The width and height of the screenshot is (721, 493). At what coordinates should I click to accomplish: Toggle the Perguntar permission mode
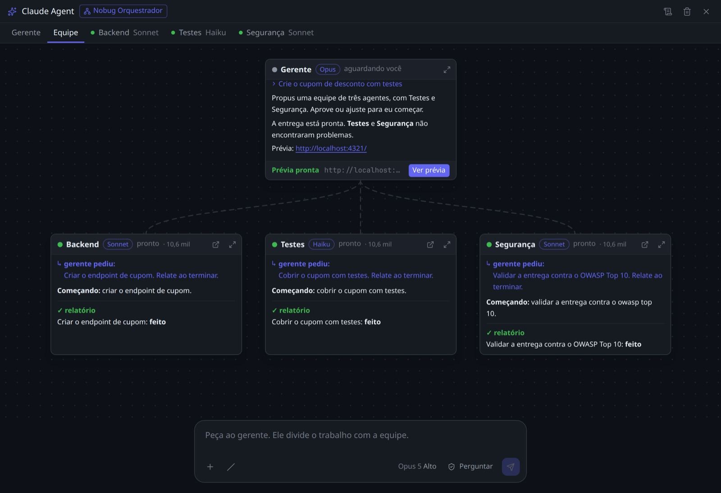pyautogui.click(x=470, y=466)
